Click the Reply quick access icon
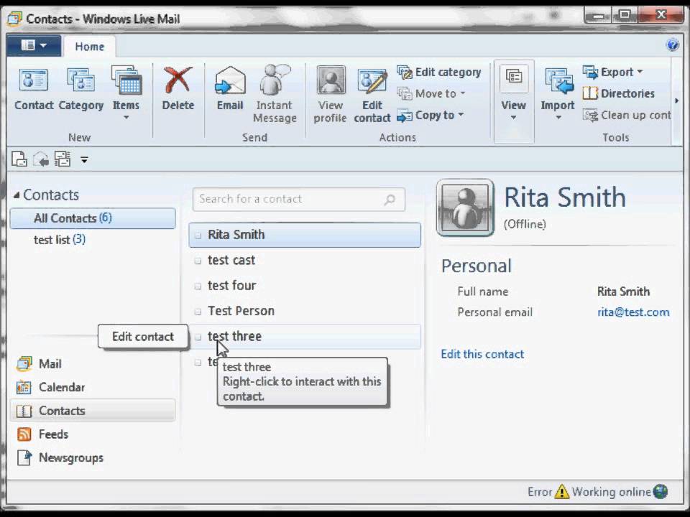Image resolution: width=690 pixels, height=517 pixels. tap(40, 159)
